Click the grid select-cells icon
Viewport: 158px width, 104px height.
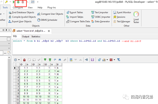[15, 60]
